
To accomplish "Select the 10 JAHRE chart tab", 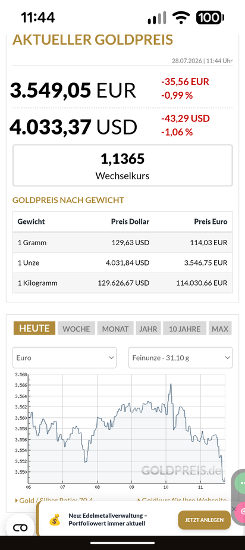I will pos(184,329).
